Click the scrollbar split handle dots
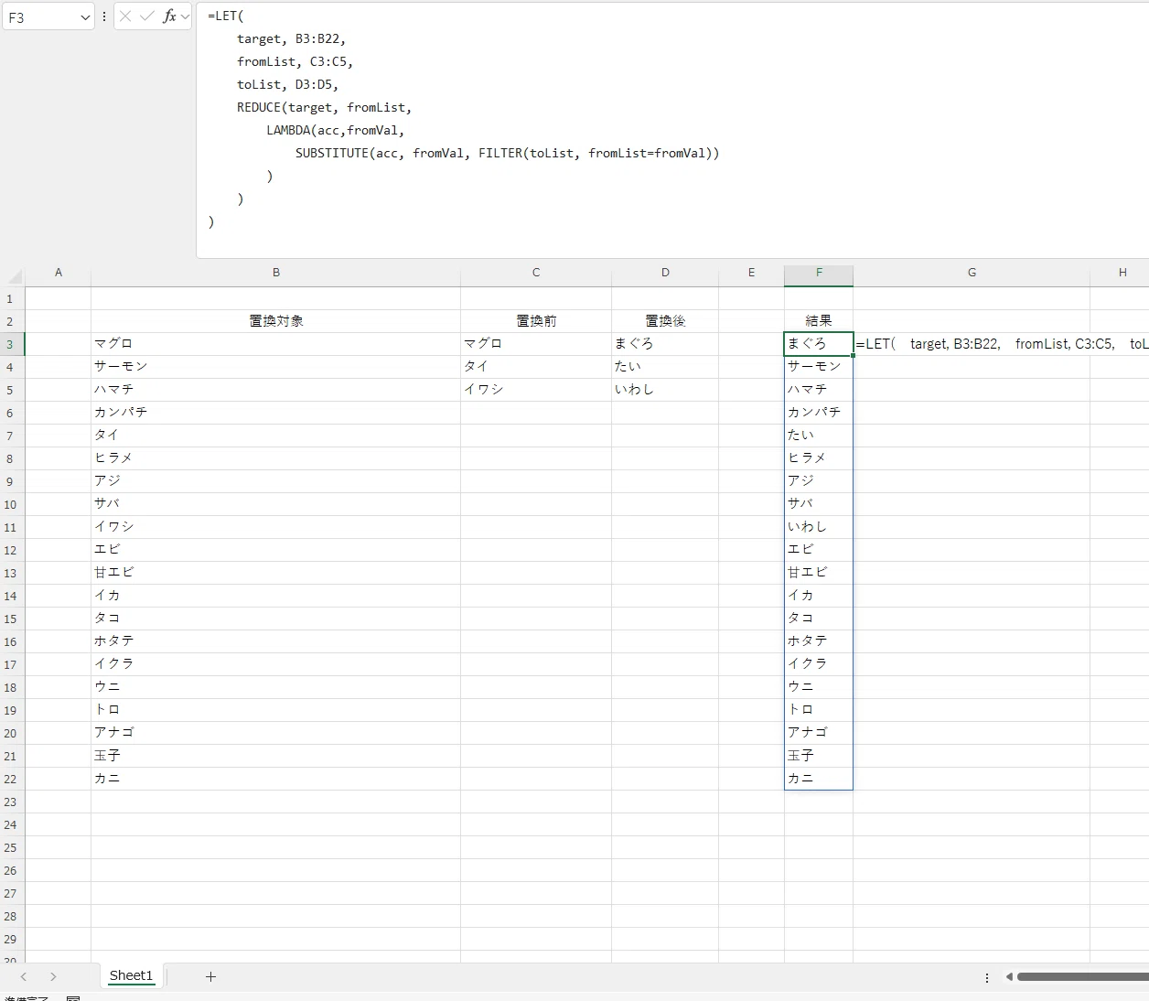This screenshot has height=1001, width=1149. (987, 977)
